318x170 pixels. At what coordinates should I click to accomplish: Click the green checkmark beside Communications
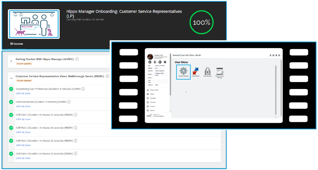[11, 102]
